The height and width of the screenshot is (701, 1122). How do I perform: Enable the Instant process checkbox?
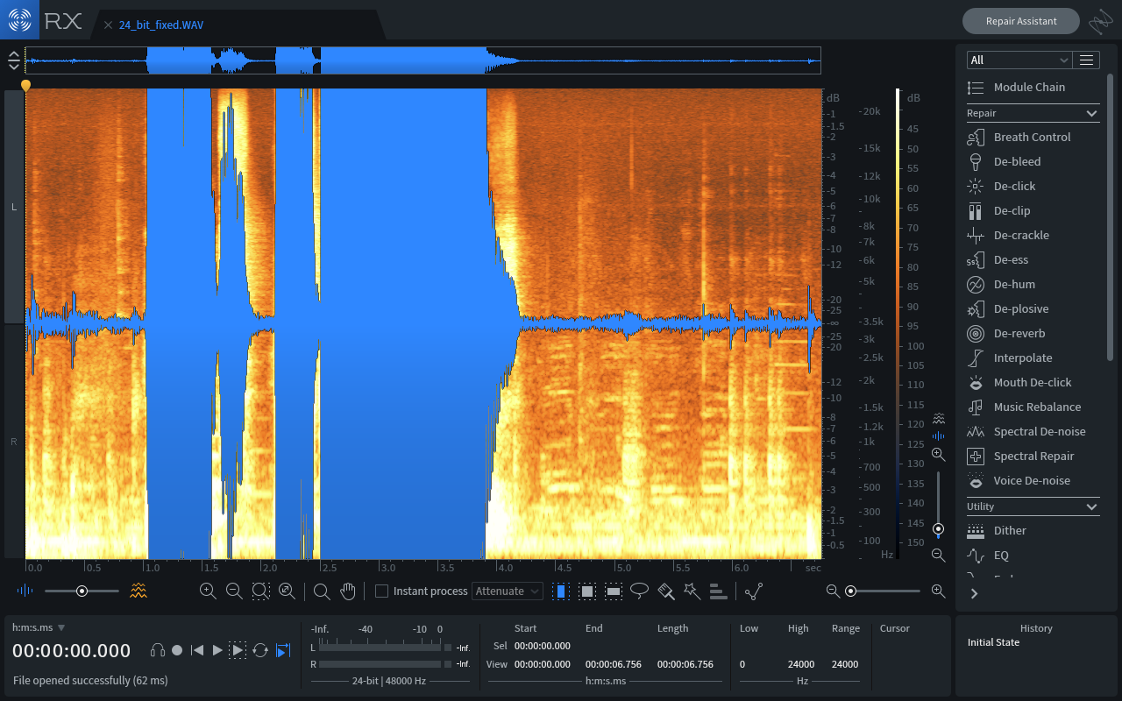381,591
